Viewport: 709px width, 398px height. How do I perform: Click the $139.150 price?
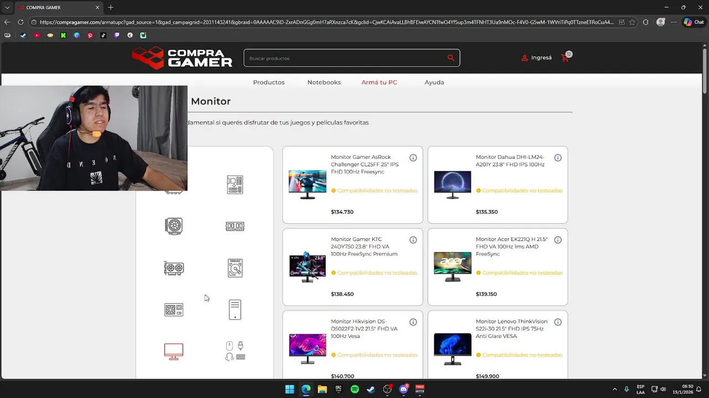486,294
